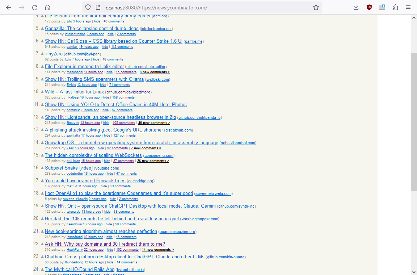417x275 pixels.
Task: Open 'You could have invented Fenwick trees'
Action: coord(85,181)
